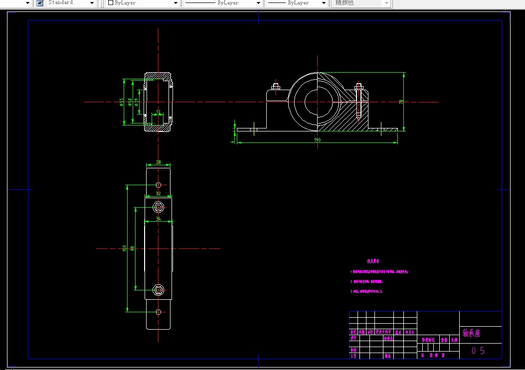Open the ByLayer linetype dropdown
The height and width of the screenshot is (370, 525).
coord(258,3)
